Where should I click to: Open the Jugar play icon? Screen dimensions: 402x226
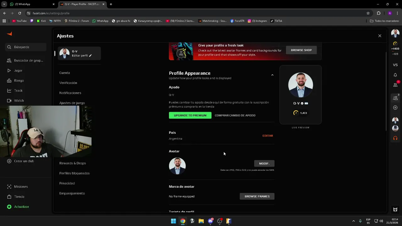coord(9,71)
